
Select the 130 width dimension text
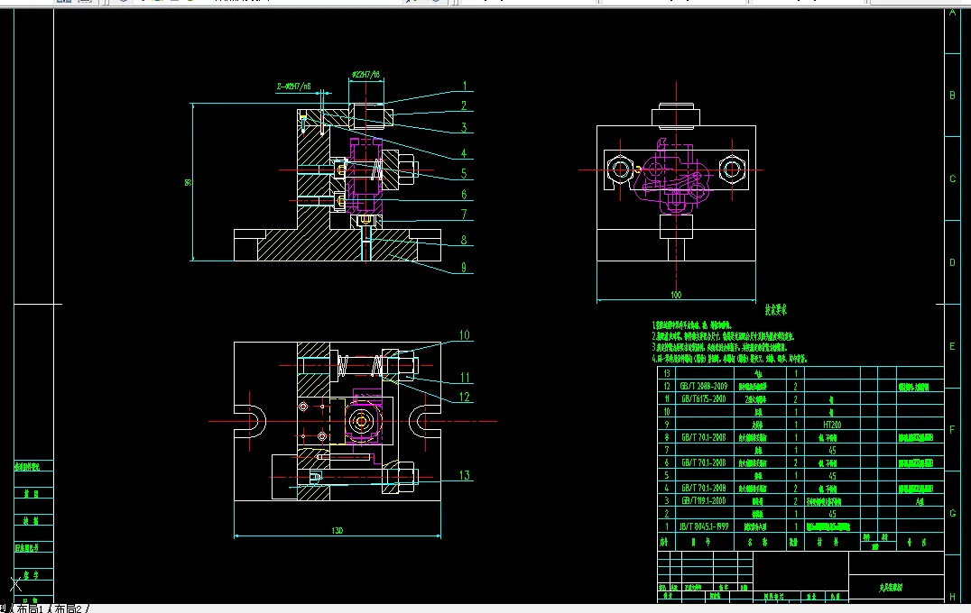click(337, 531)
